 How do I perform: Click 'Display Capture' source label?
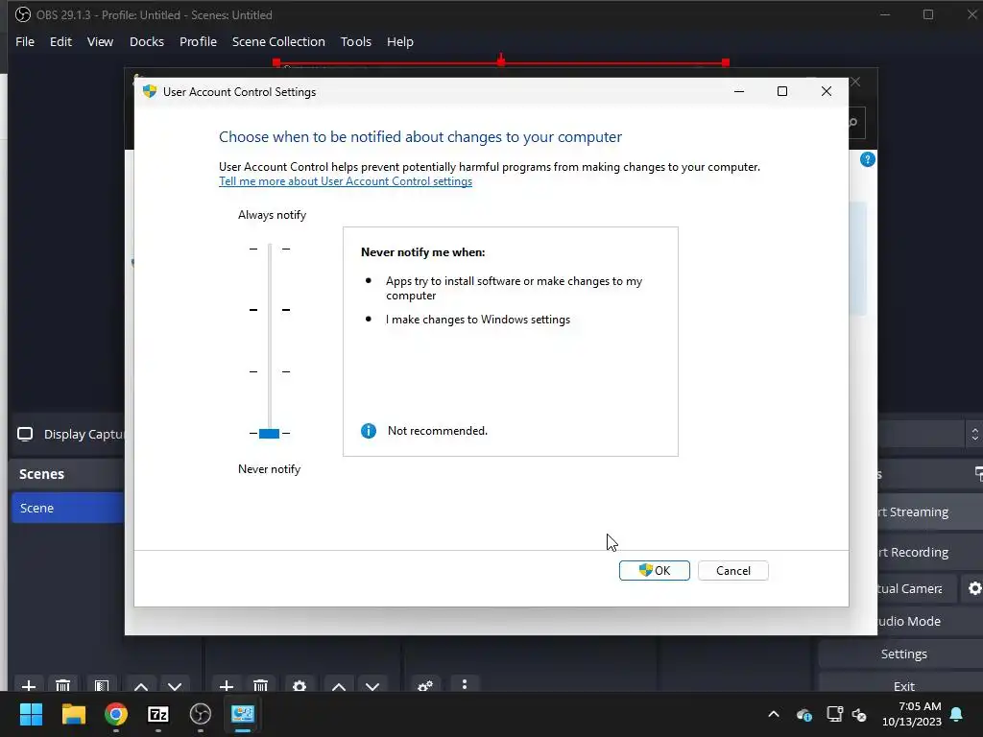(84, 434)
